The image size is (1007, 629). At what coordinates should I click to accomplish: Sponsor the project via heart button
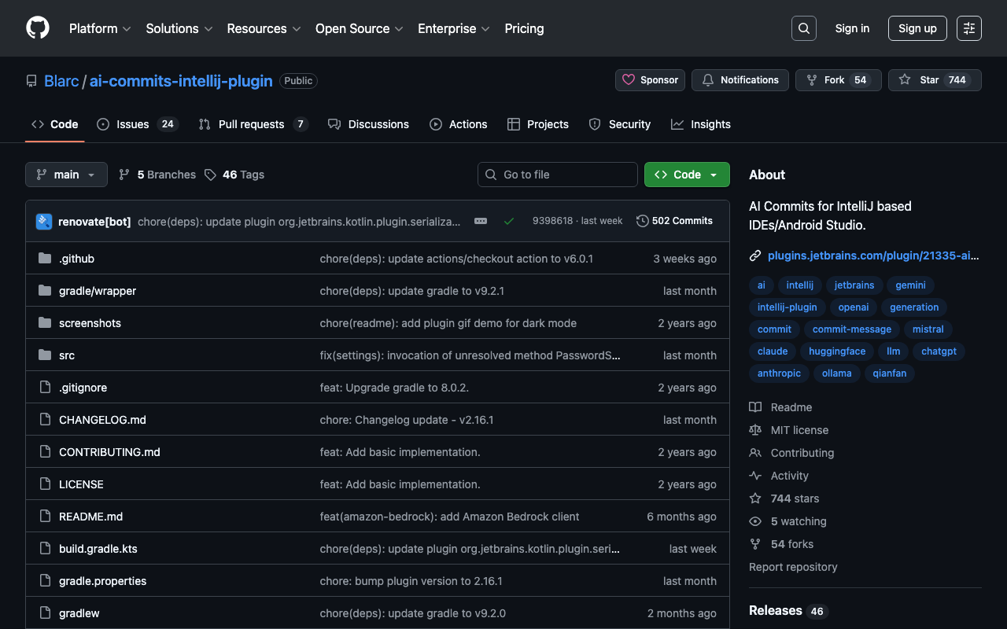tap(651, 80)
